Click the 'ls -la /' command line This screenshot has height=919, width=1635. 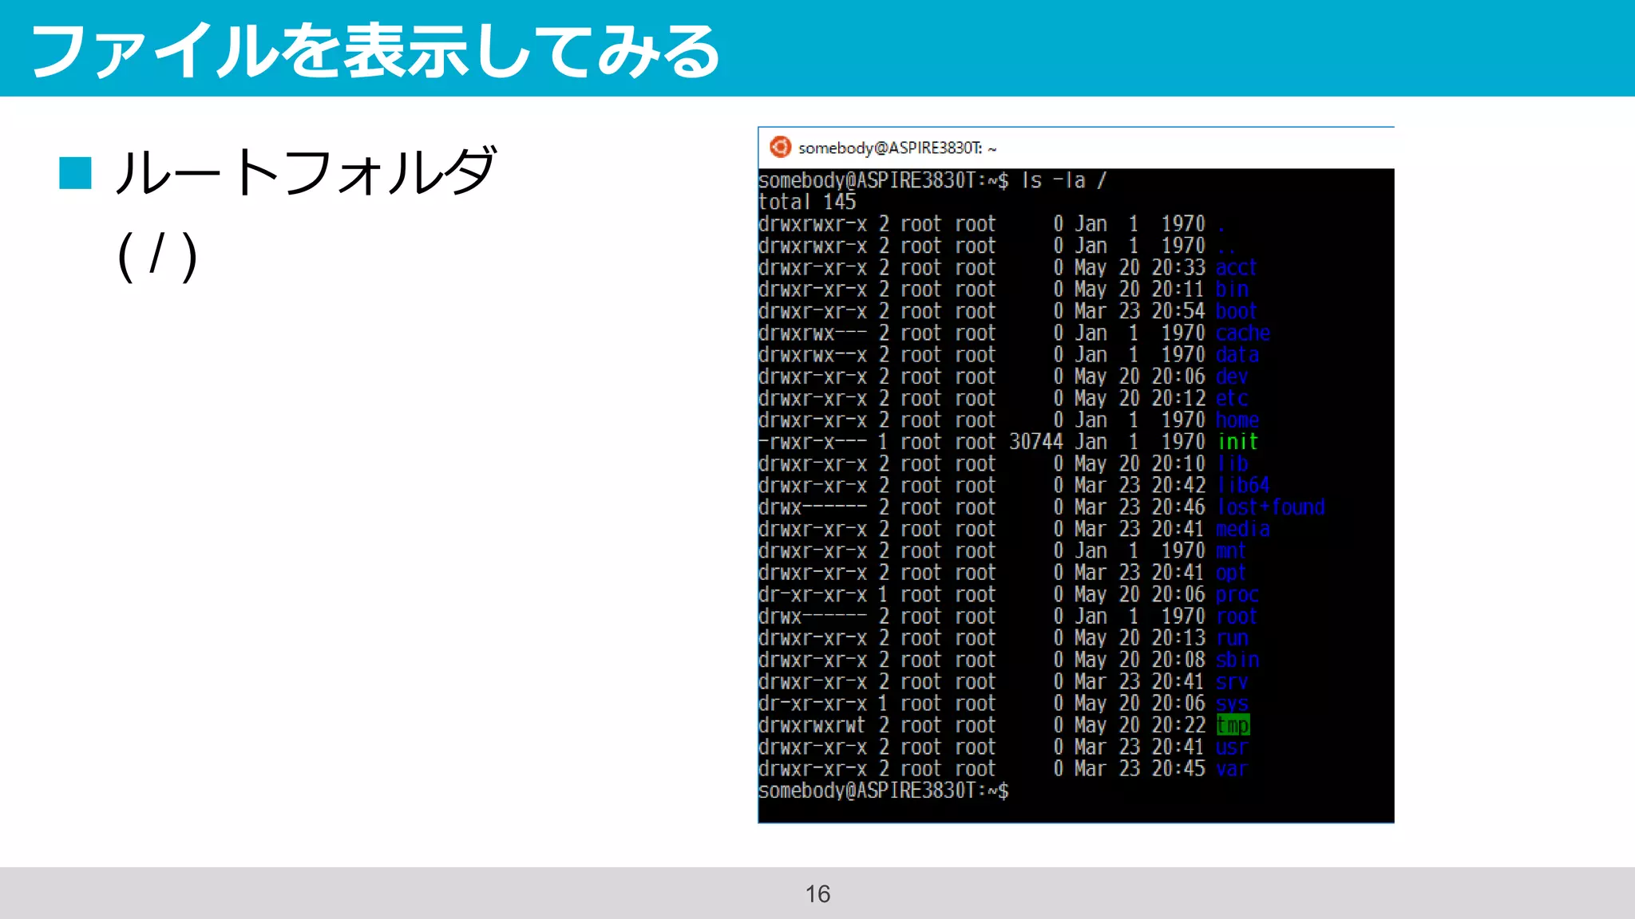point(932,180)
